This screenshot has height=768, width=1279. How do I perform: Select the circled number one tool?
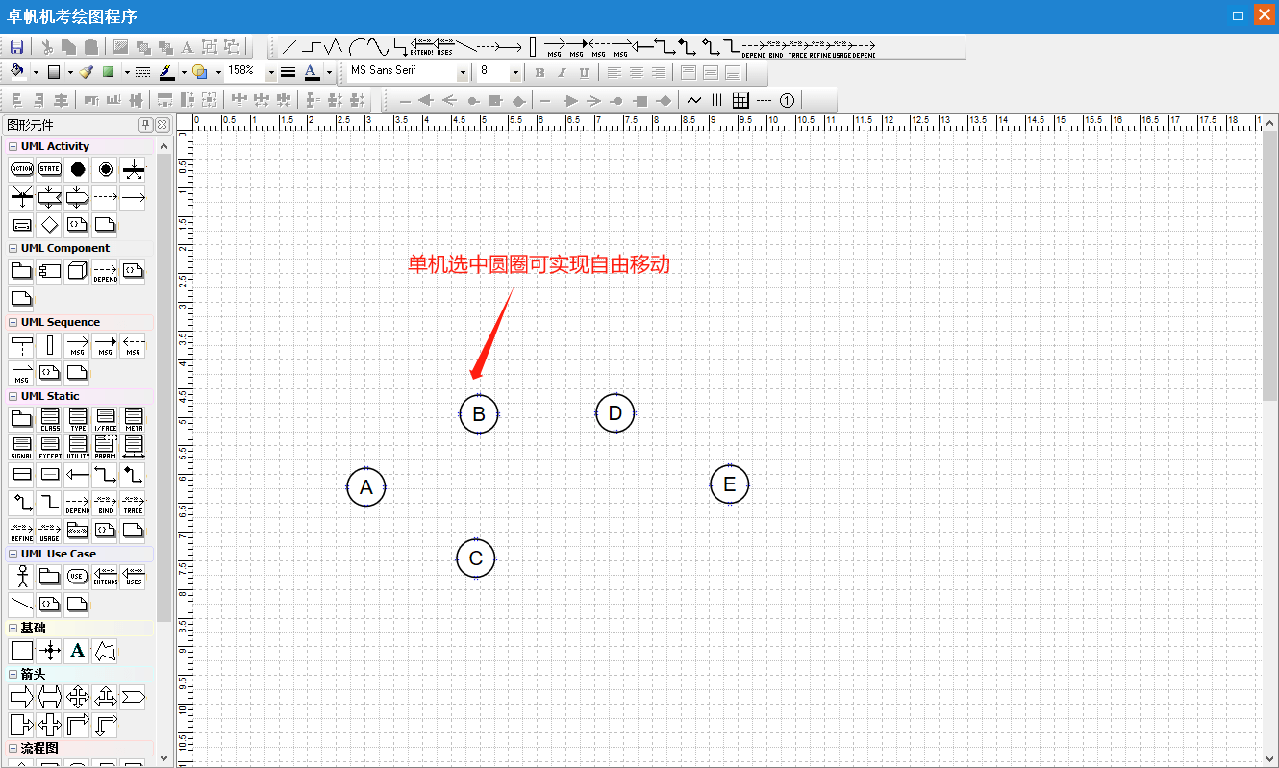[787, 100]
